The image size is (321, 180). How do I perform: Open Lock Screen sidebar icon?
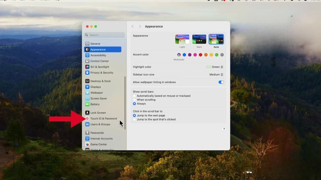point(87,113)
